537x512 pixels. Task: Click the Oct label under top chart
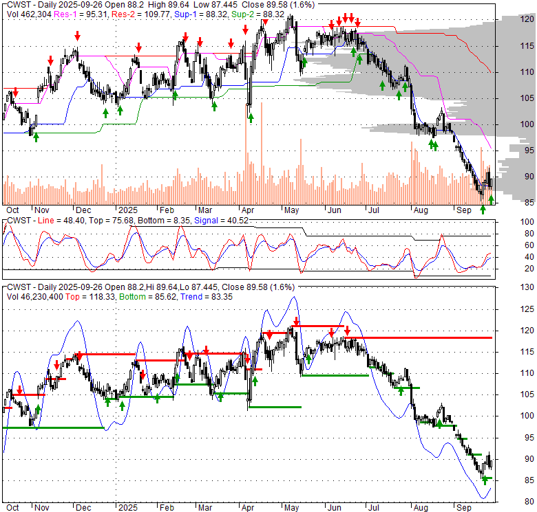12,210
